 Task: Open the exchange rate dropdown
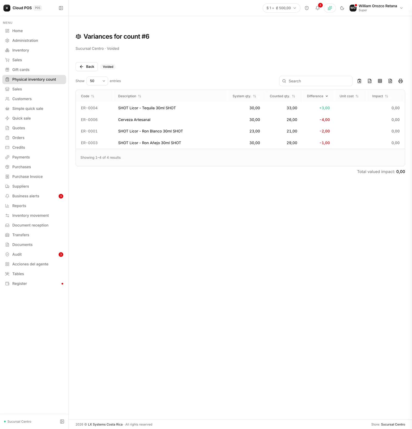pos(281,8)
